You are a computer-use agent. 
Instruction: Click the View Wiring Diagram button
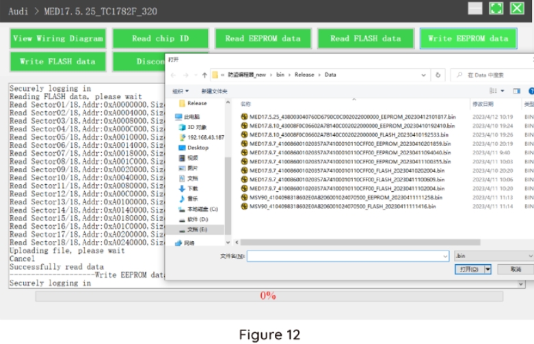(58, 38)
